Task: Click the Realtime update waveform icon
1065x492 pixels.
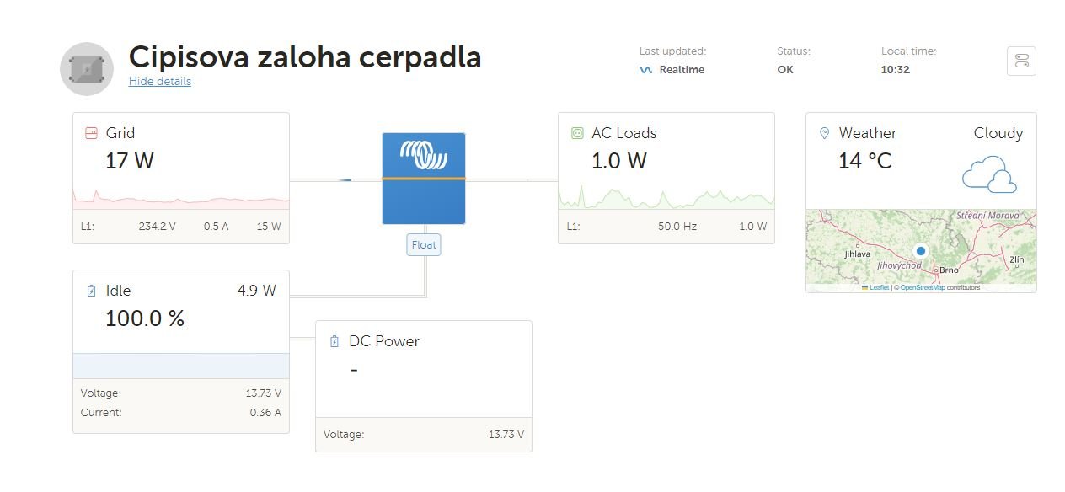Action: 645,70
